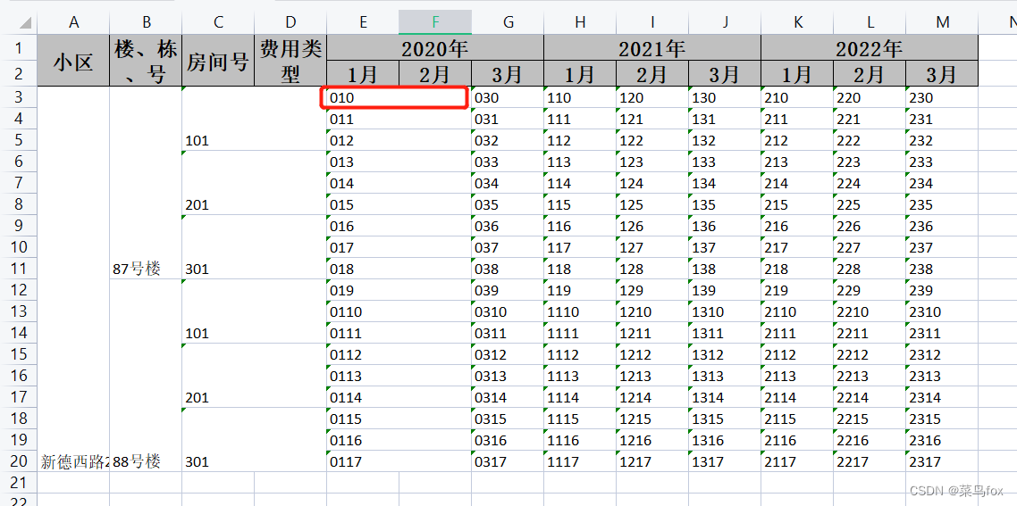Select the cell containing 2210
This screenshot has width=1017, height=506.
(x=870, y=311)
